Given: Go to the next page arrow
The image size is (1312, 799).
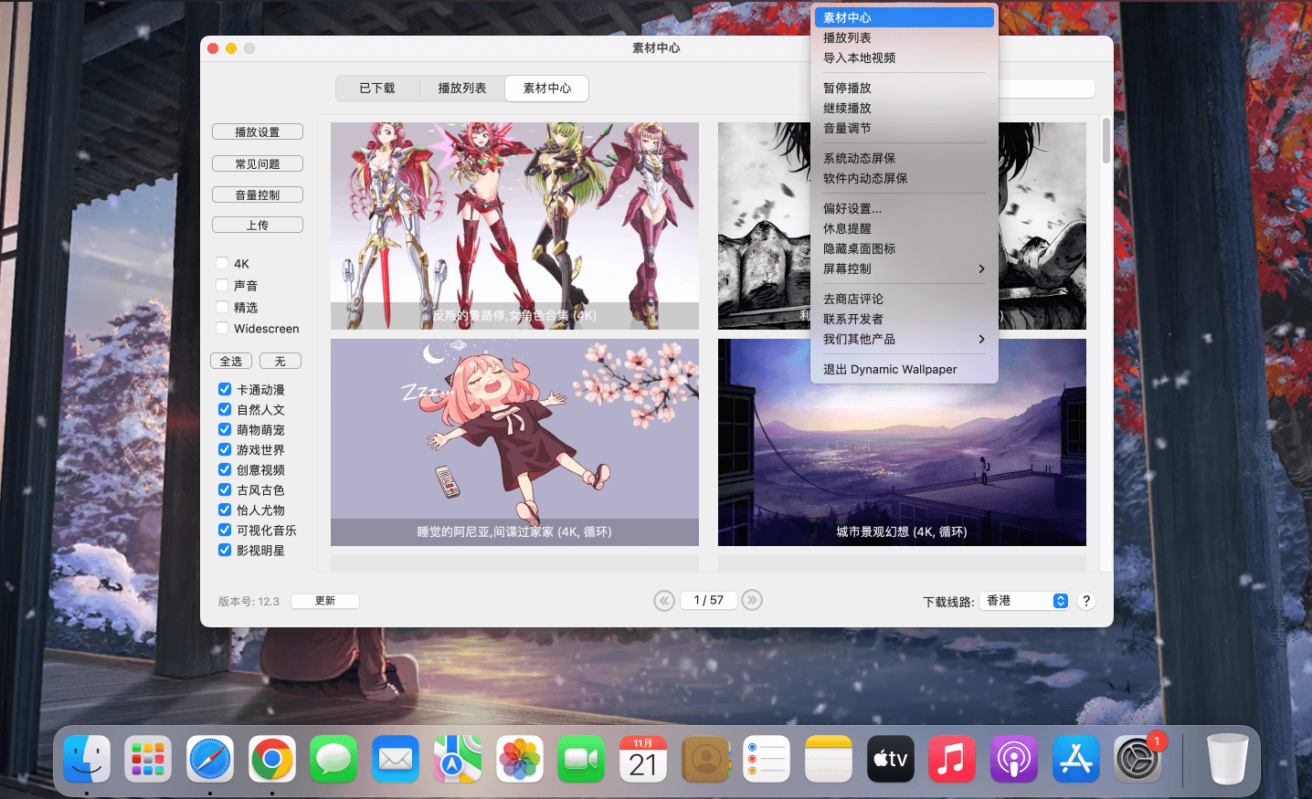Looking at the screenshot, I should [x=752, y=600].
